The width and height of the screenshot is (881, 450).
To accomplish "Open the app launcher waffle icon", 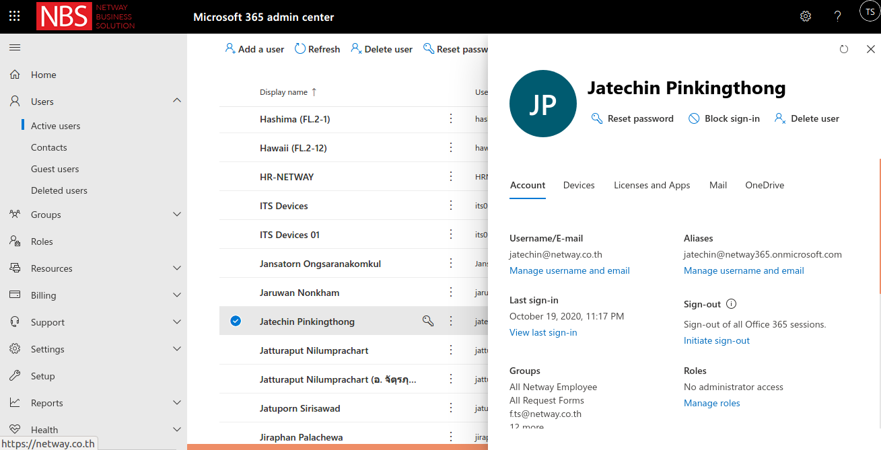I will coord(15,16).
